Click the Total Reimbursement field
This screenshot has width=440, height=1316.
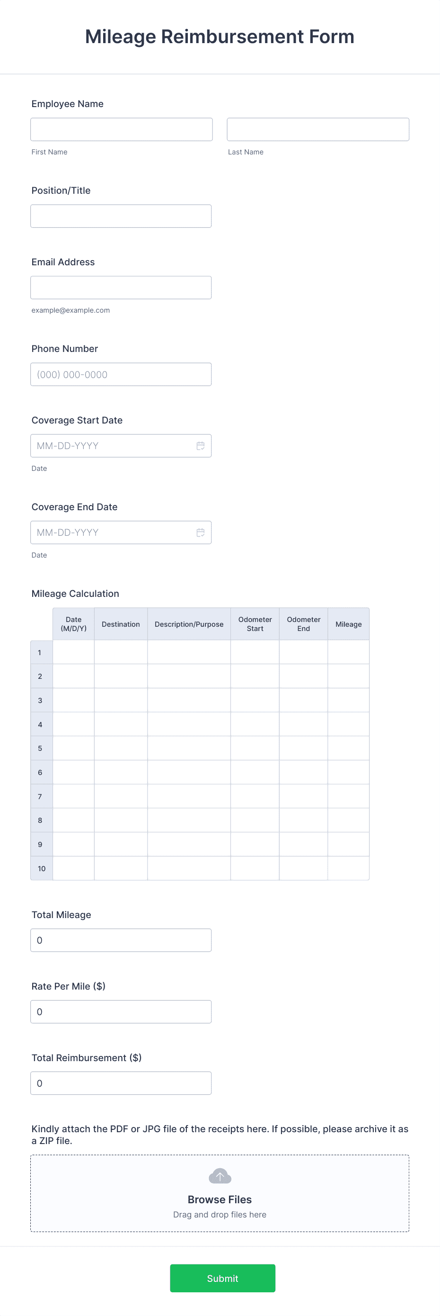pos(121,1082)
